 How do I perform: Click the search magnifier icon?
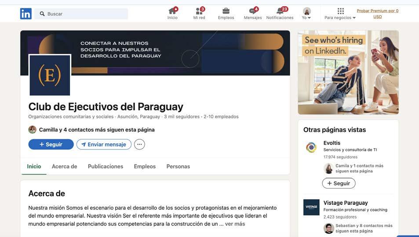point(42,14)
